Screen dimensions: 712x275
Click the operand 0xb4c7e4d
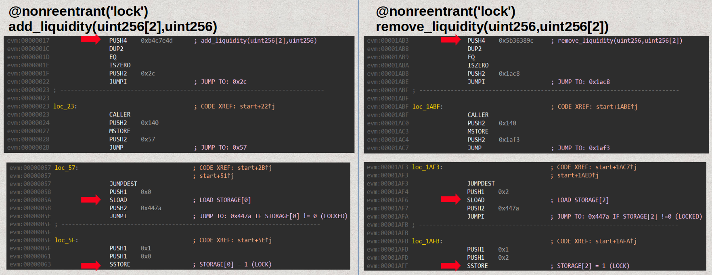(157, 41)
